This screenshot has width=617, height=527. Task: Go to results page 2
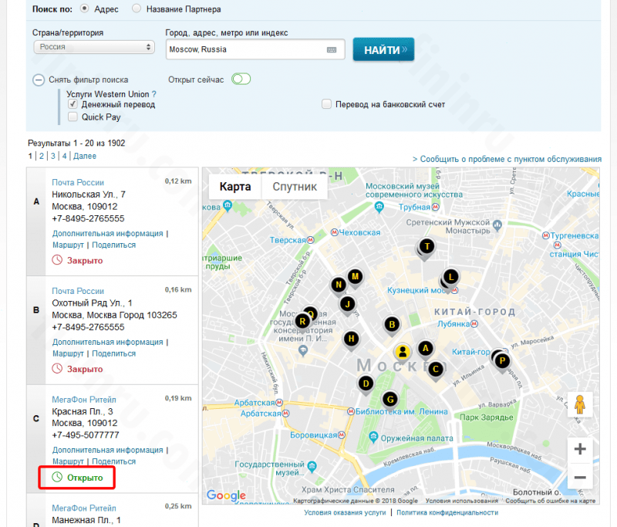point(42,156)
